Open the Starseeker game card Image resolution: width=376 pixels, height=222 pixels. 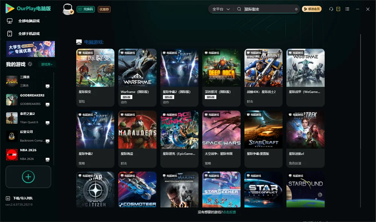pos(221,189)
